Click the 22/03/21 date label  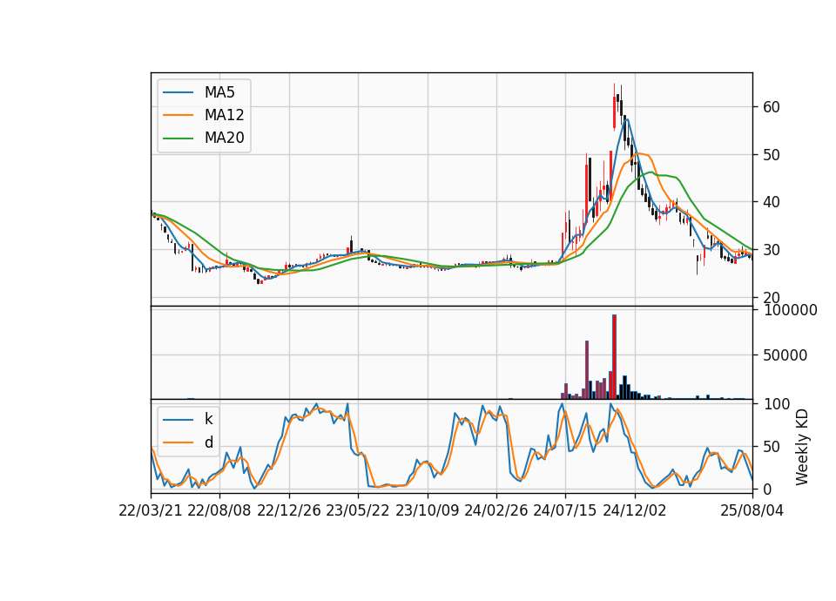[151, 510]
